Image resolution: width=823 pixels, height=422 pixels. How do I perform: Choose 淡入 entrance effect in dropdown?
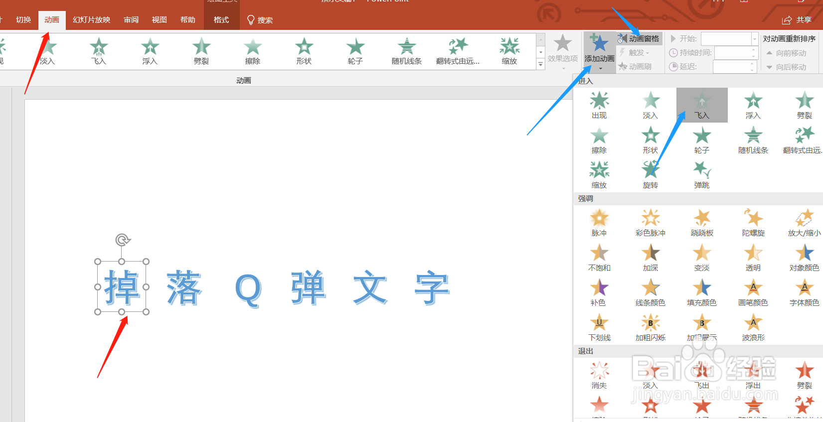click(651, 105)
